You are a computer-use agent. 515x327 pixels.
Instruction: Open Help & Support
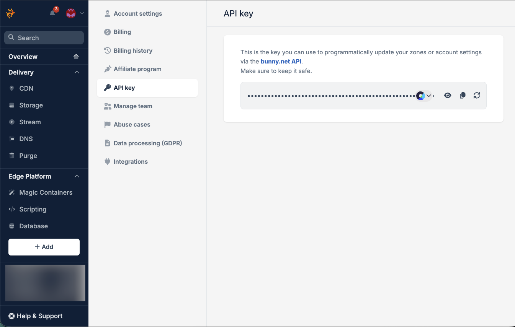pos(35,316)
